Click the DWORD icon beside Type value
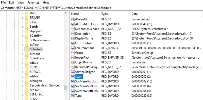Screen dimensions: 203x100 click(73, 96)
